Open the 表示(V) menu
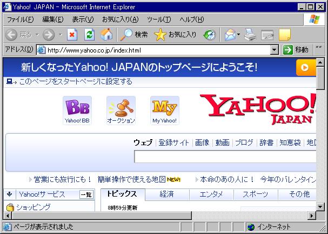The width and height of the screenshot is (328, 234). 83,19
